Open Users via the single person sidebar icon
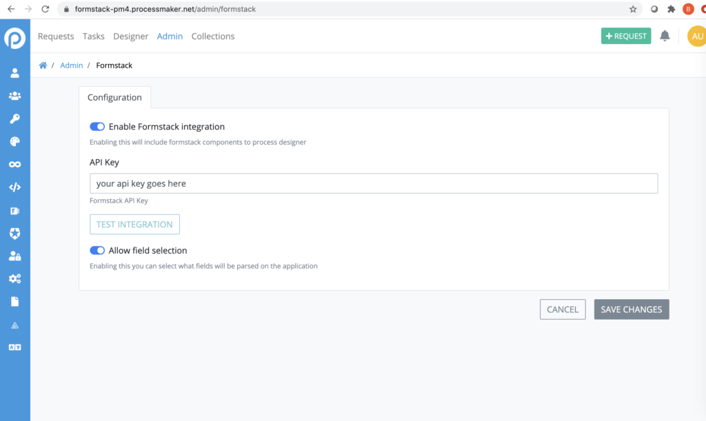 [x=15, y=73]
